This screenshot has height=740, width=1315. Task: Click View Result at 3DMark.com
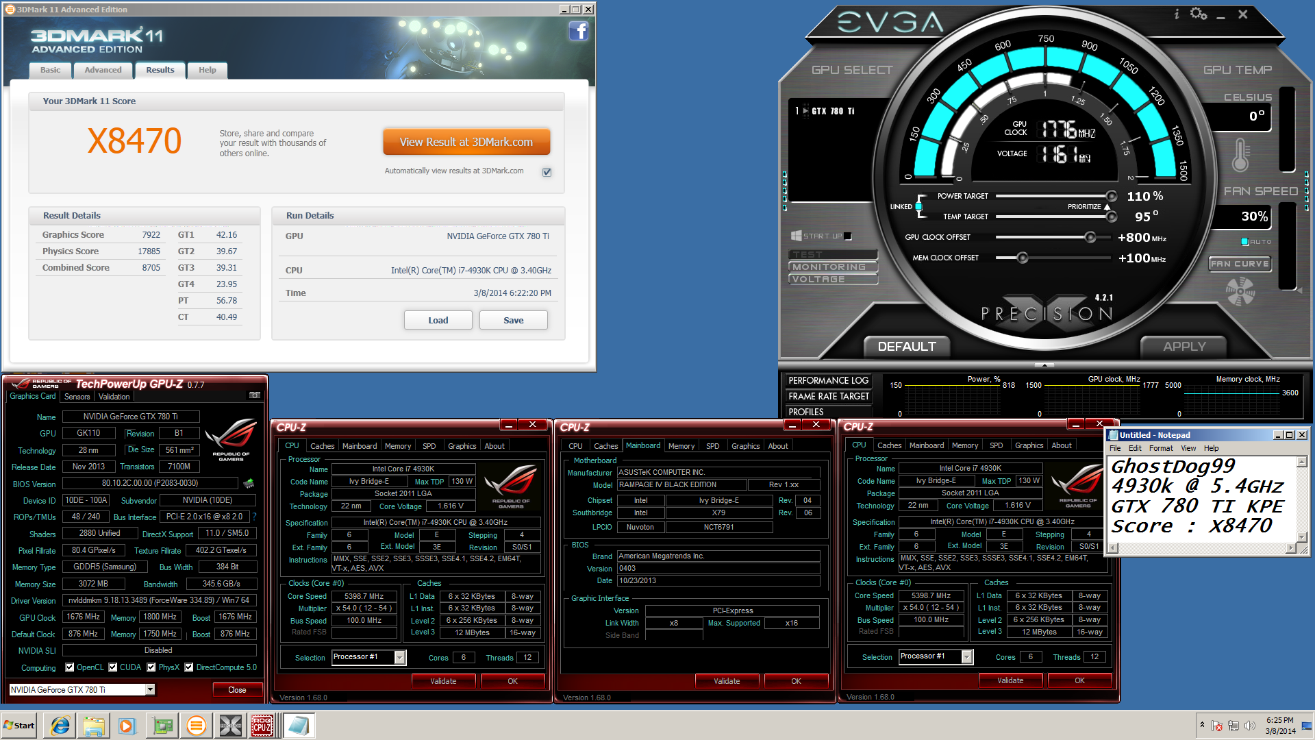click(x=466, y=142)
